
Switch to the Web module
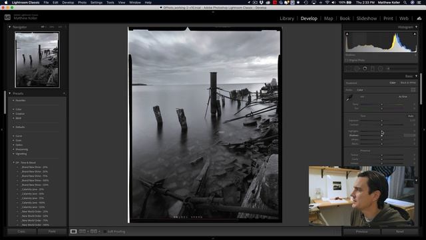404,18
